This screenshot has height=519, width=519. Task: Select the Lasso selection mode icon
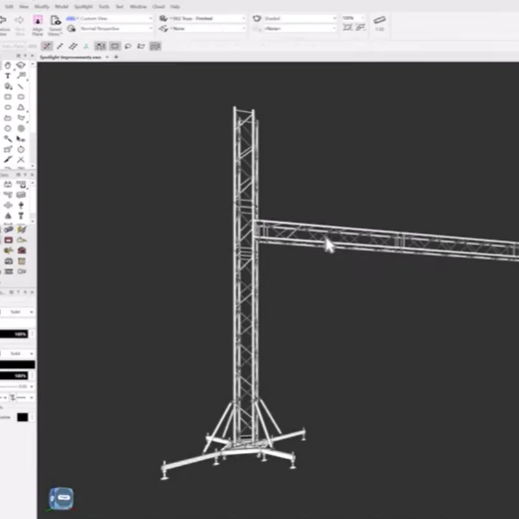coord(128,45)
